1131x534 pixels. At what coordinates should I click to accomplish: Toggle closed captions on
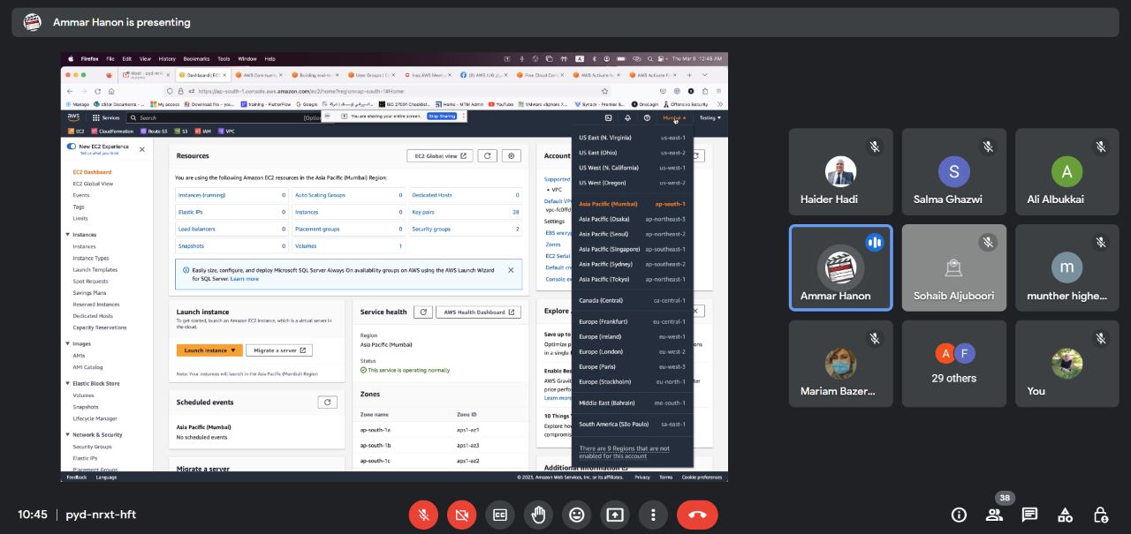point(500,515)
